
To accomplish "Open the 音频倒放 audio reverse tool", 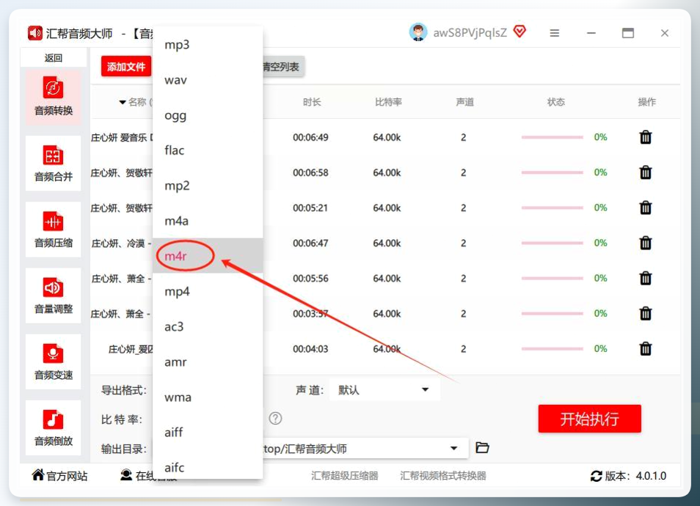I will coord(53,428).
